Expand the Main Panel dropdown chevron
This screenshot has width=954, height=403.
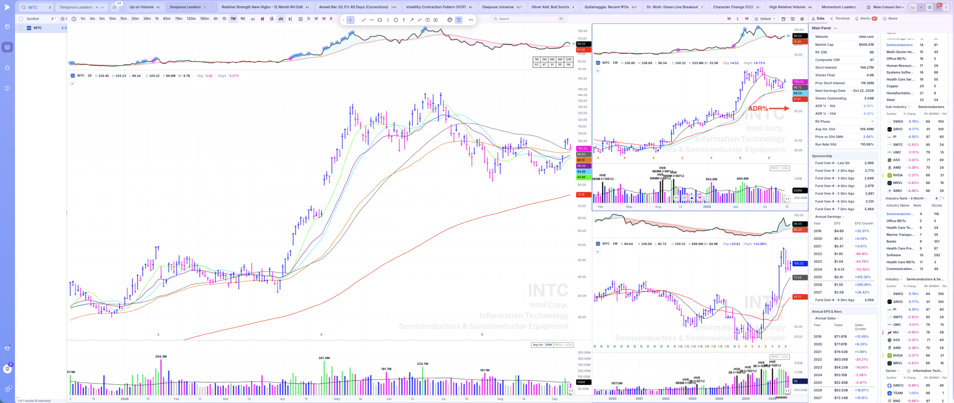click(835, 28)
